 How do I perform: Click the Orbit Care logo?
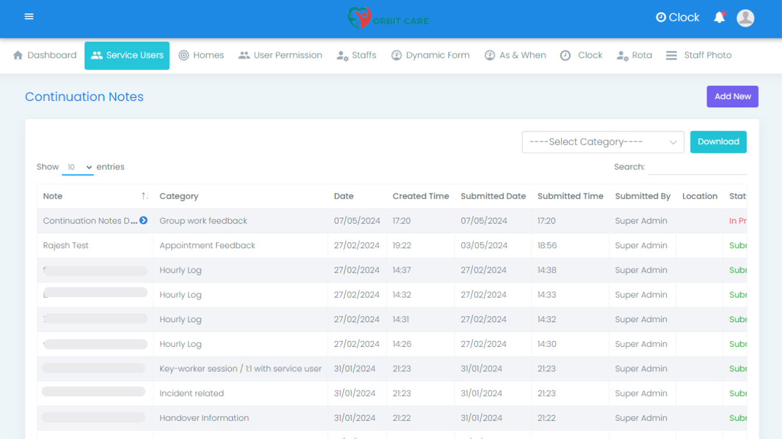point(388,19)
